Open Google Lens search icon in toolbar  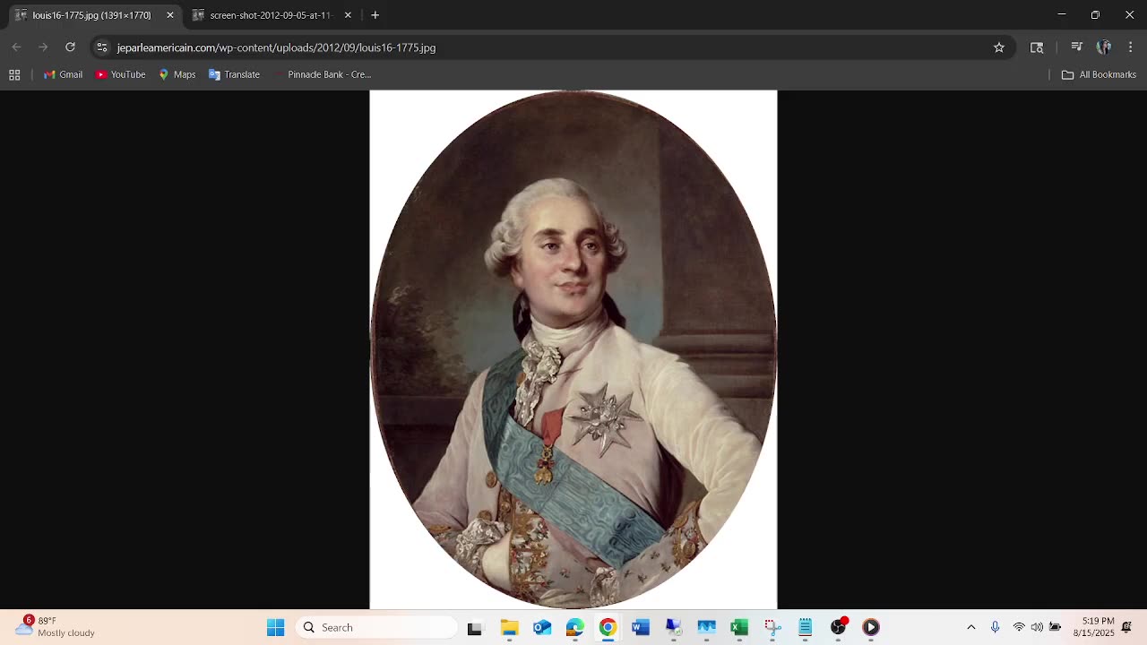(x=1037, y=47)
